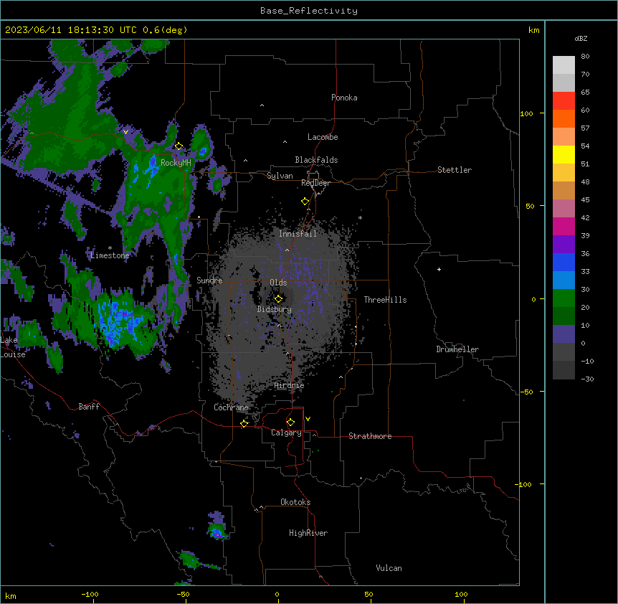Image resolution: width=618 pixels, height=604 pixels.
Task: Click the Sylvan label on map
Action: pos(280,176)
